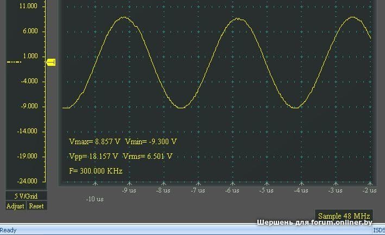Click the -10 us time offset label
385x235 pixels.
tap(94, 199)
